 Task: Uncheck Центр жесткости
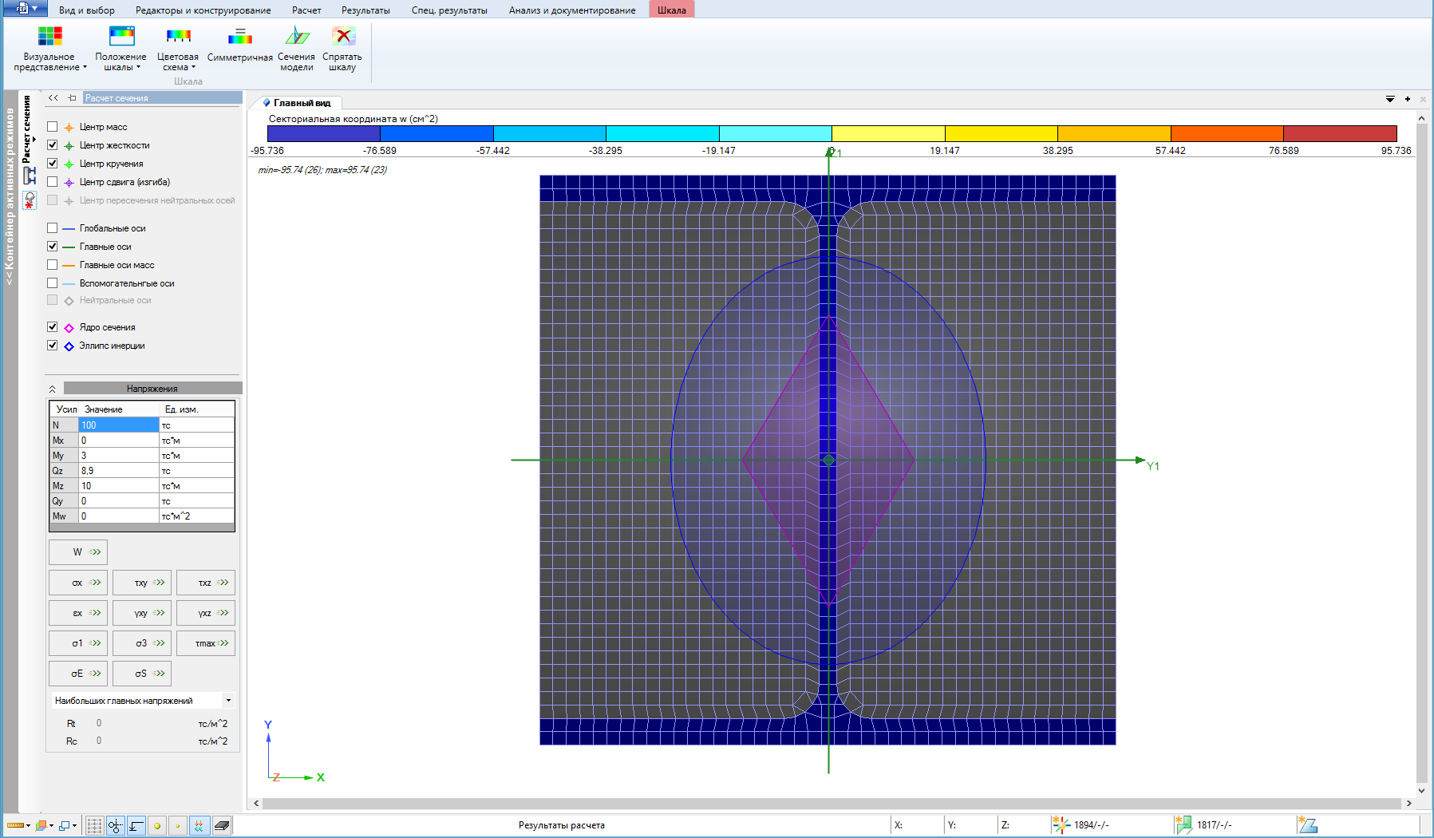[x=53, y=145]
